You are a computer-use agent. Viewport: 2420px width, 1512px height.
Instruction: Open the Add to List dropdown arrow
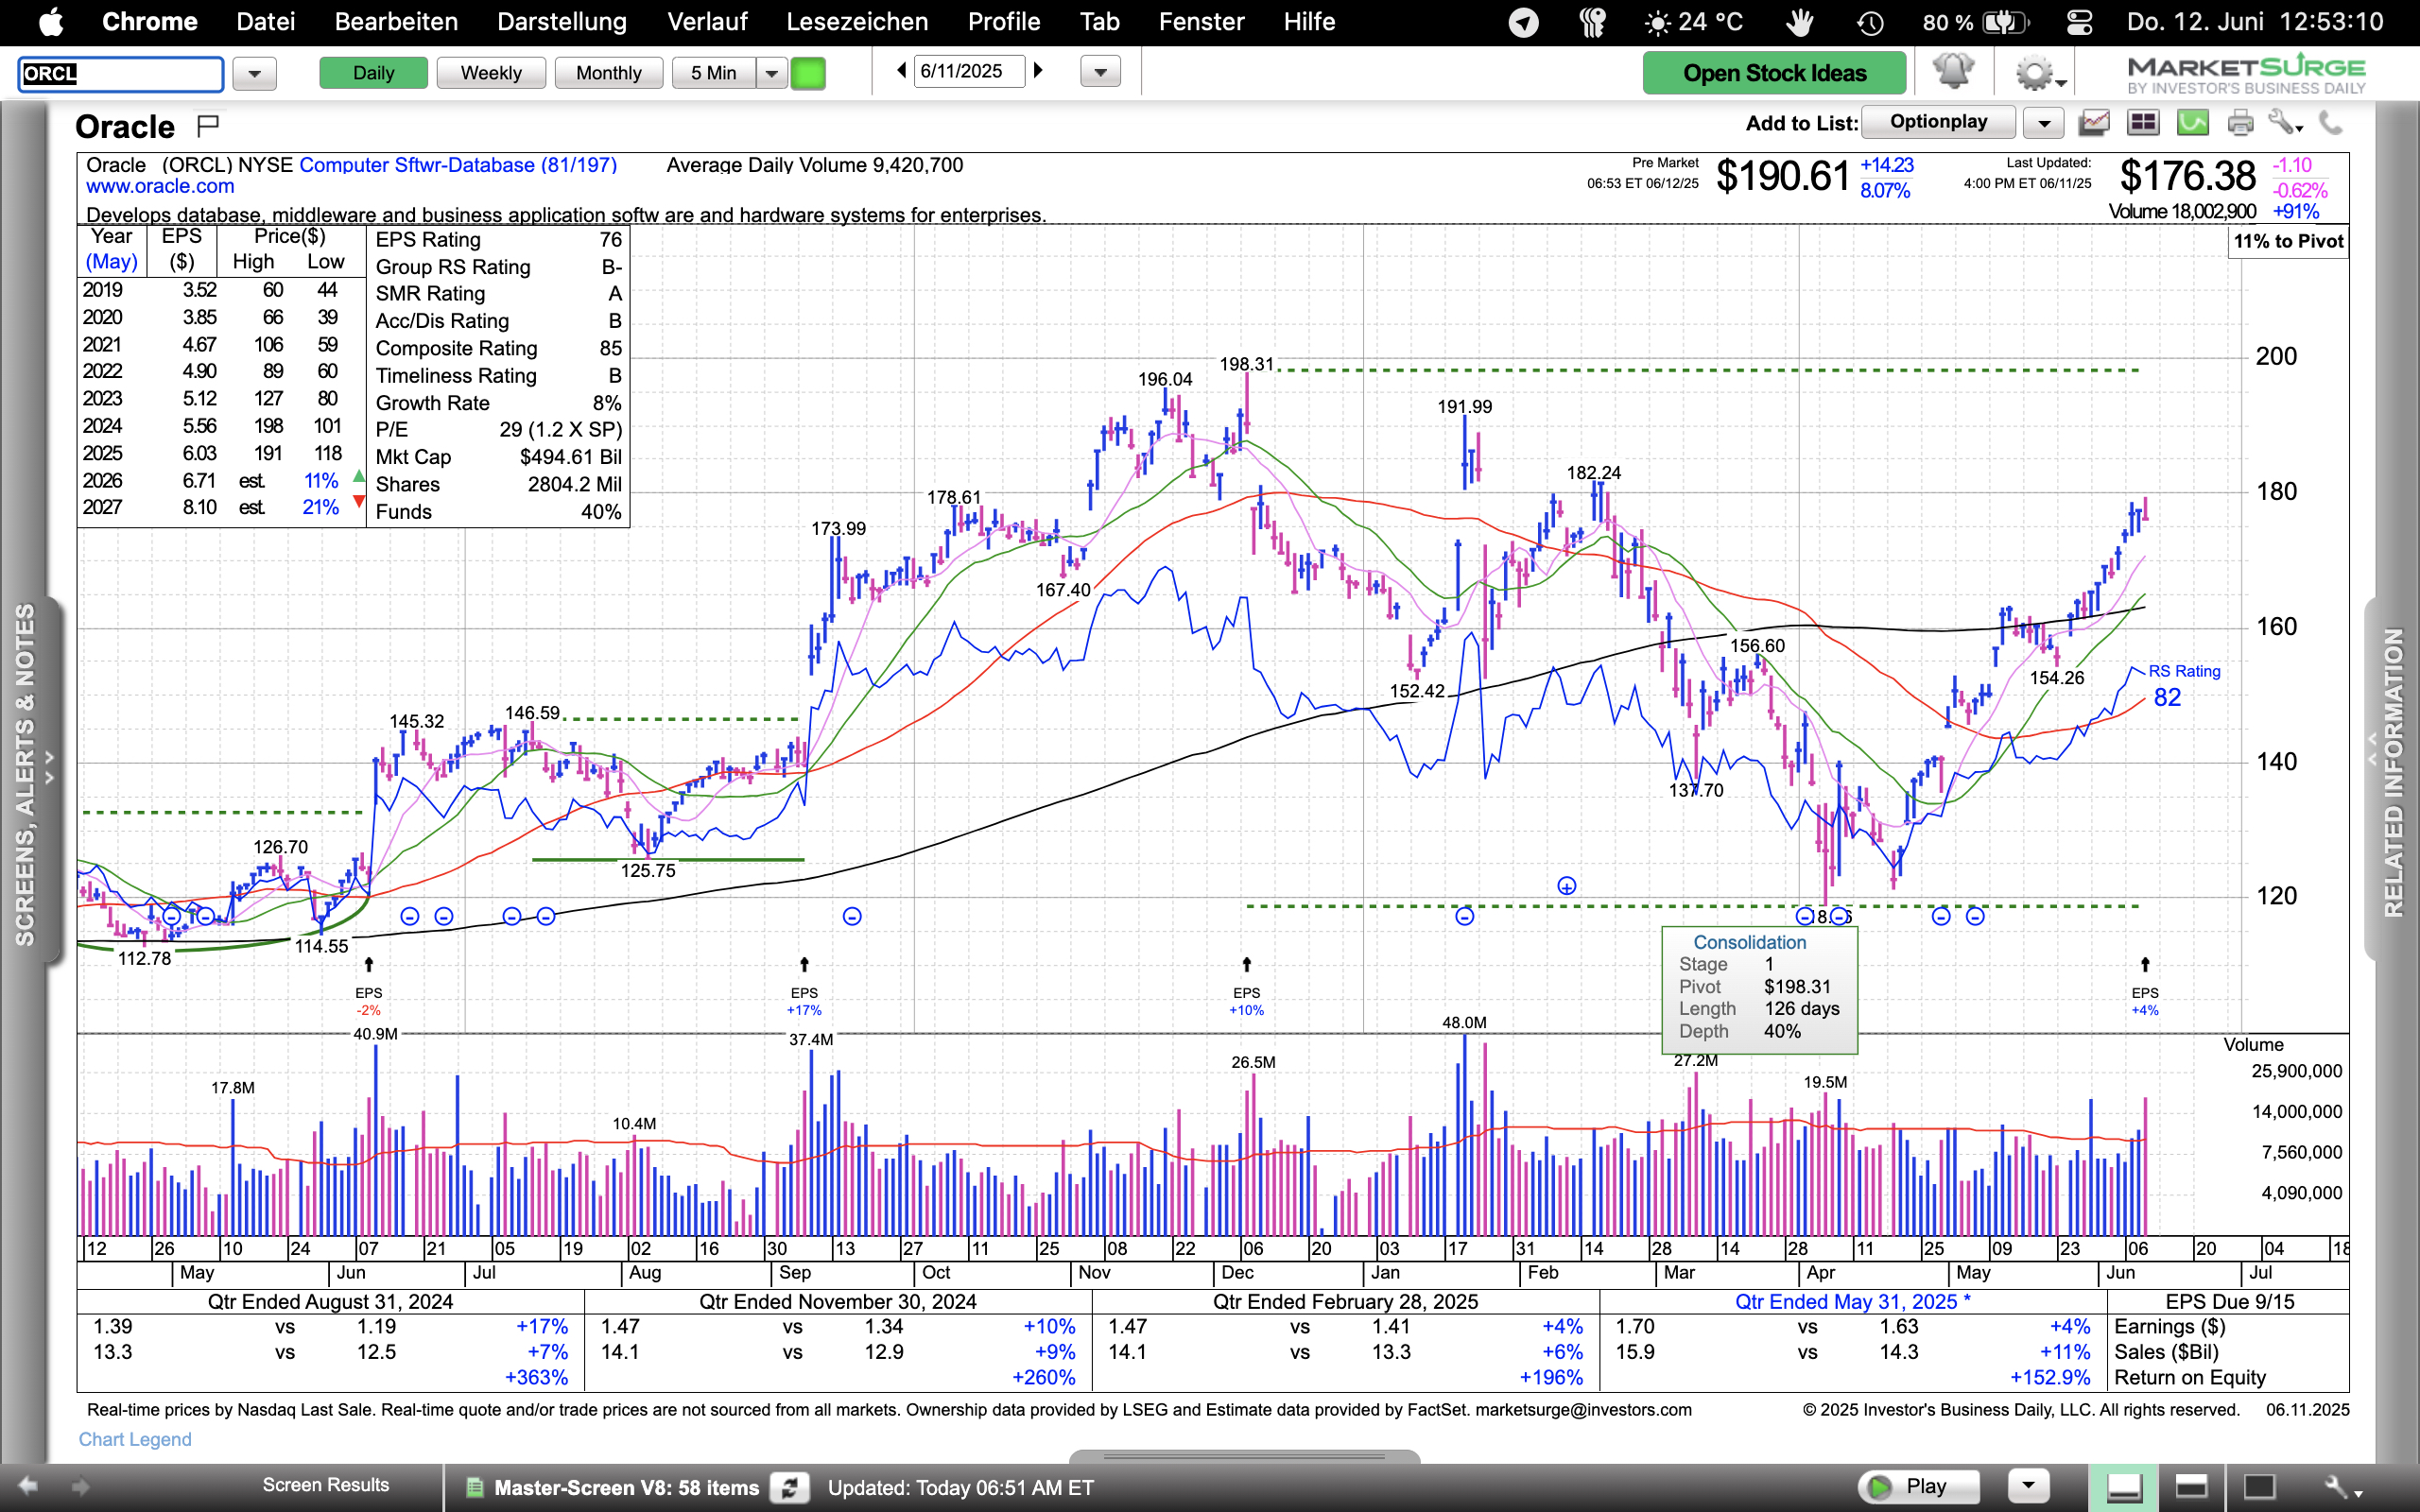2044,124
